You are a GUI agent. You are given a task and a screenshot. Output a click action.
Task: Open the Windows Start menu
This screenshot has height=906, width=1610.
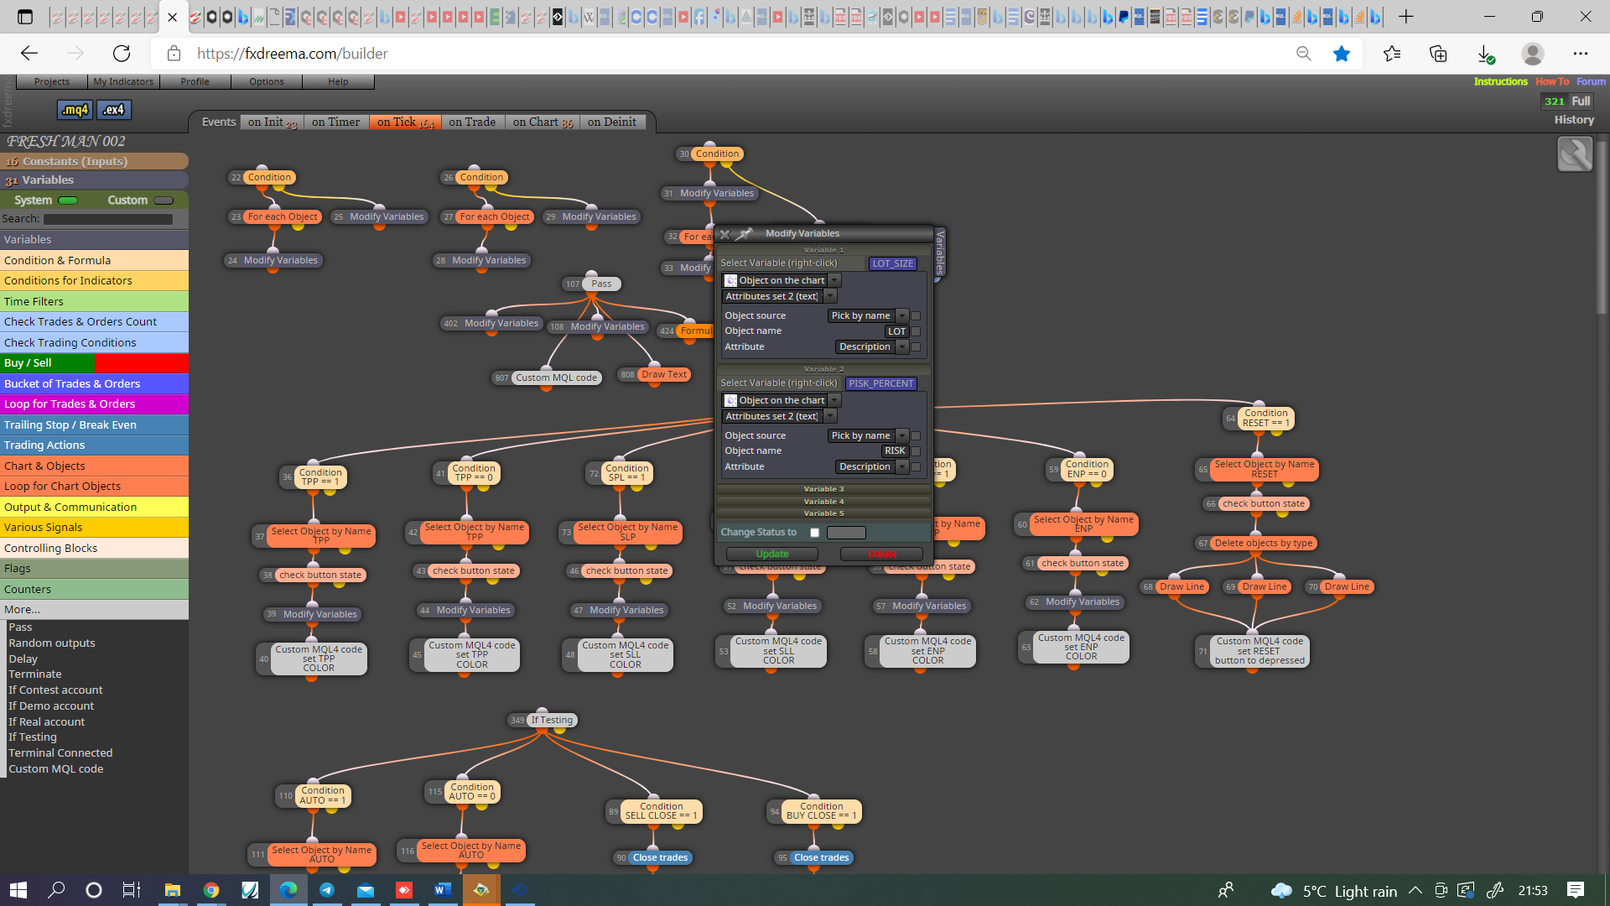coord(18,890)
